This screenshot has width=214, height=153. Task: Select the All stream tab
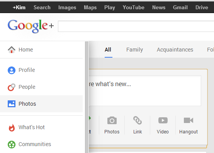[x=108, y=50]
